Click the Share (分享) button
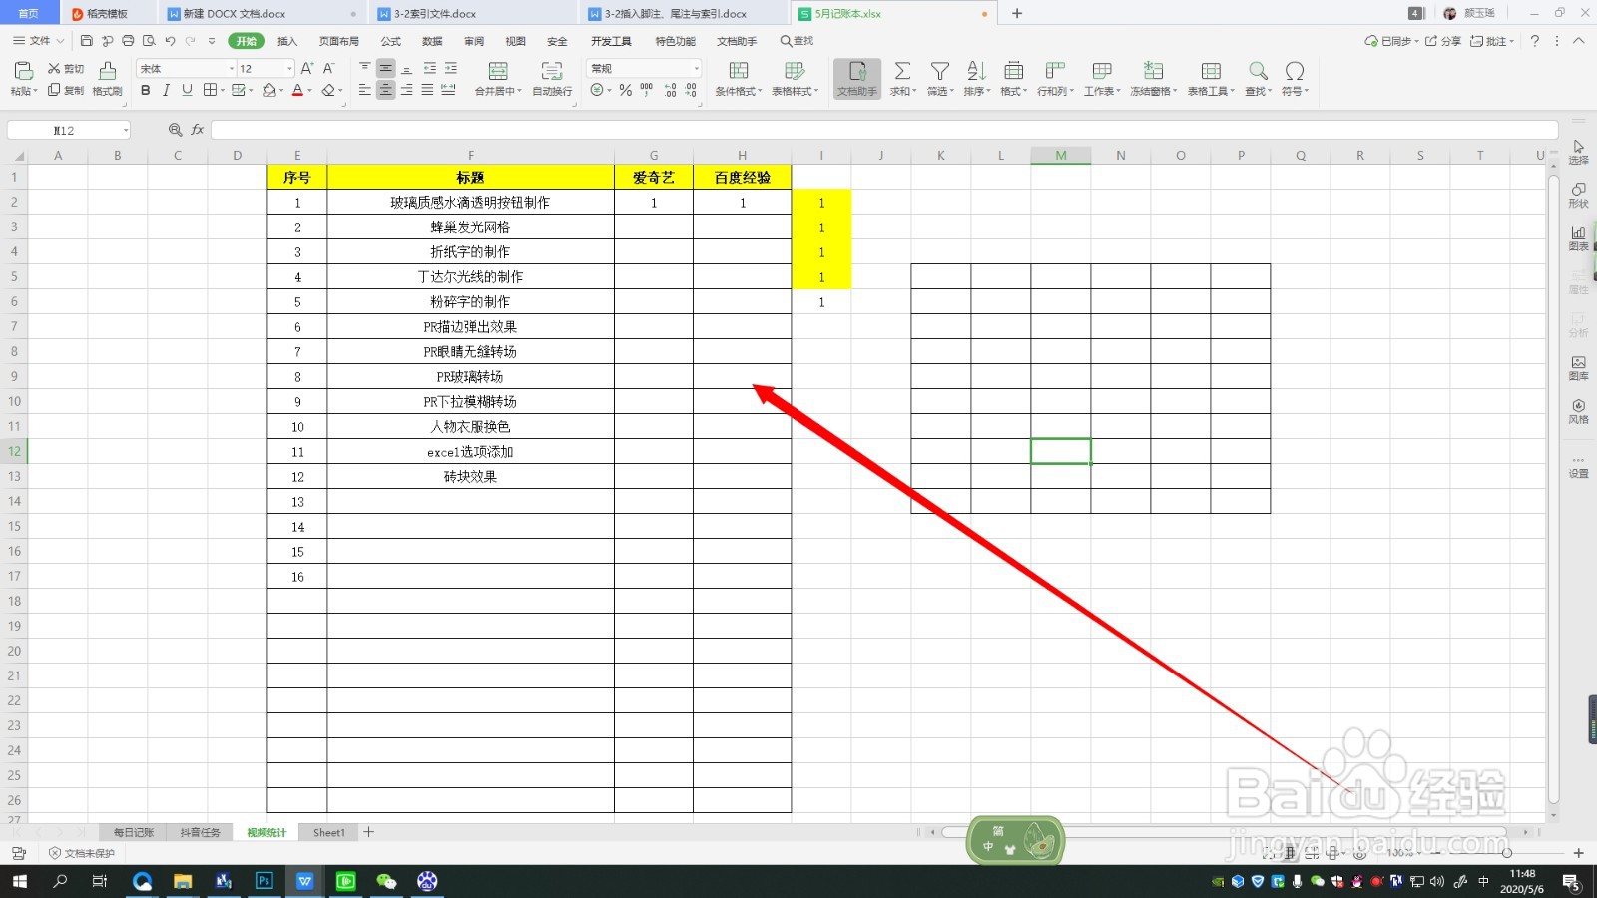The height and width of the screenshot is (898, 1597). click(x=1443, y=41)
